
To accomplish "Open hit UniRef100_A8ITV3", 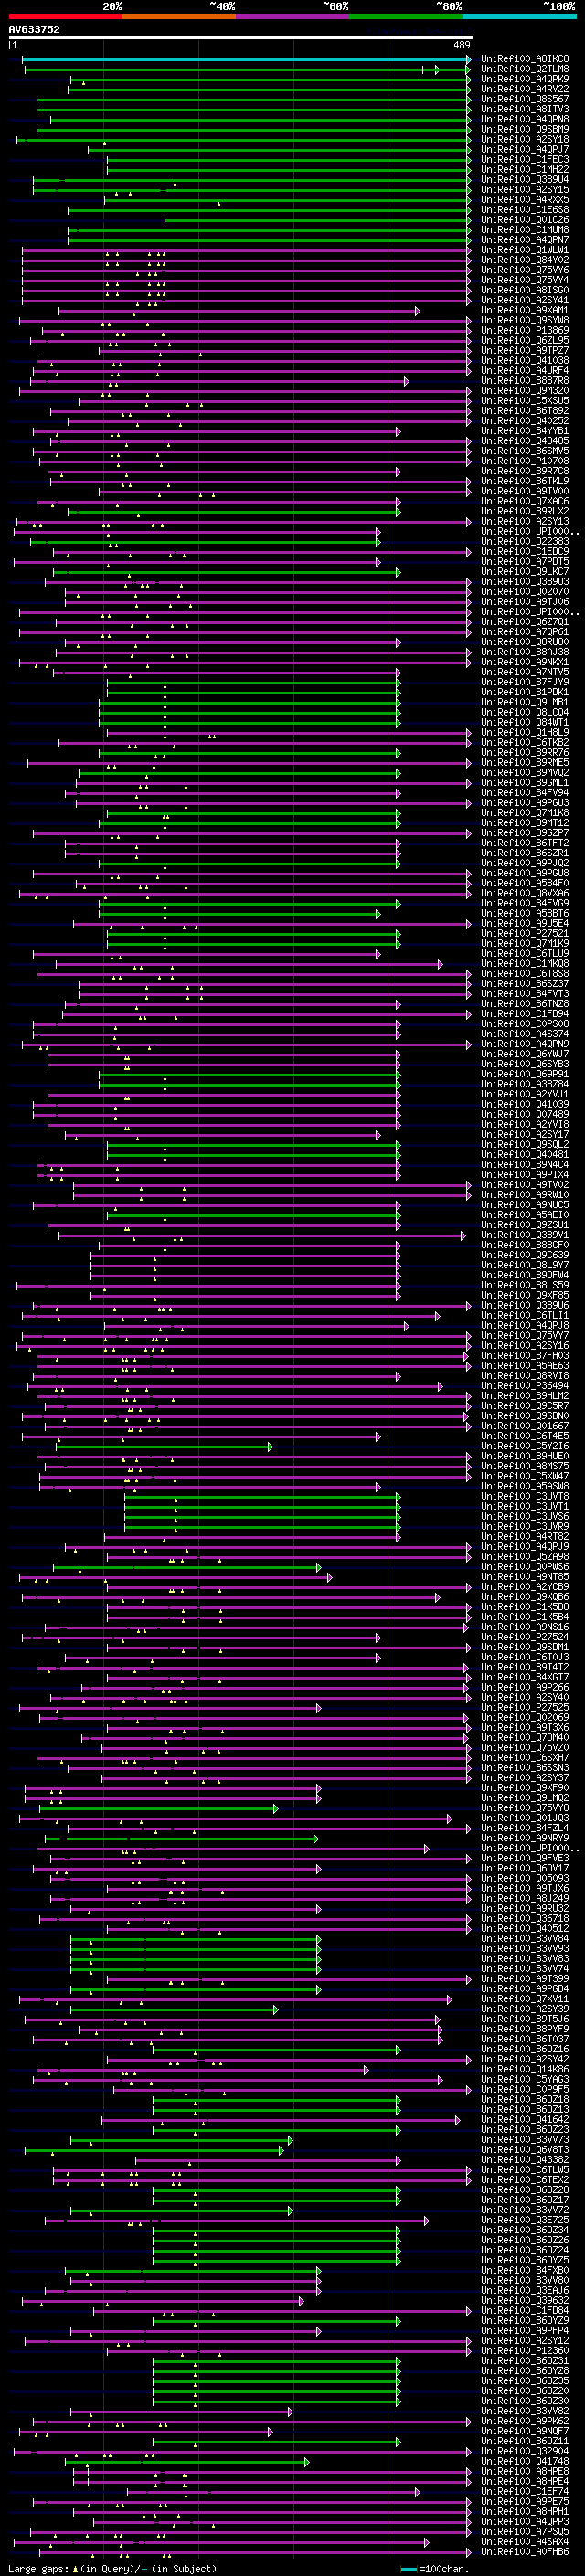I will click(525, 109).
